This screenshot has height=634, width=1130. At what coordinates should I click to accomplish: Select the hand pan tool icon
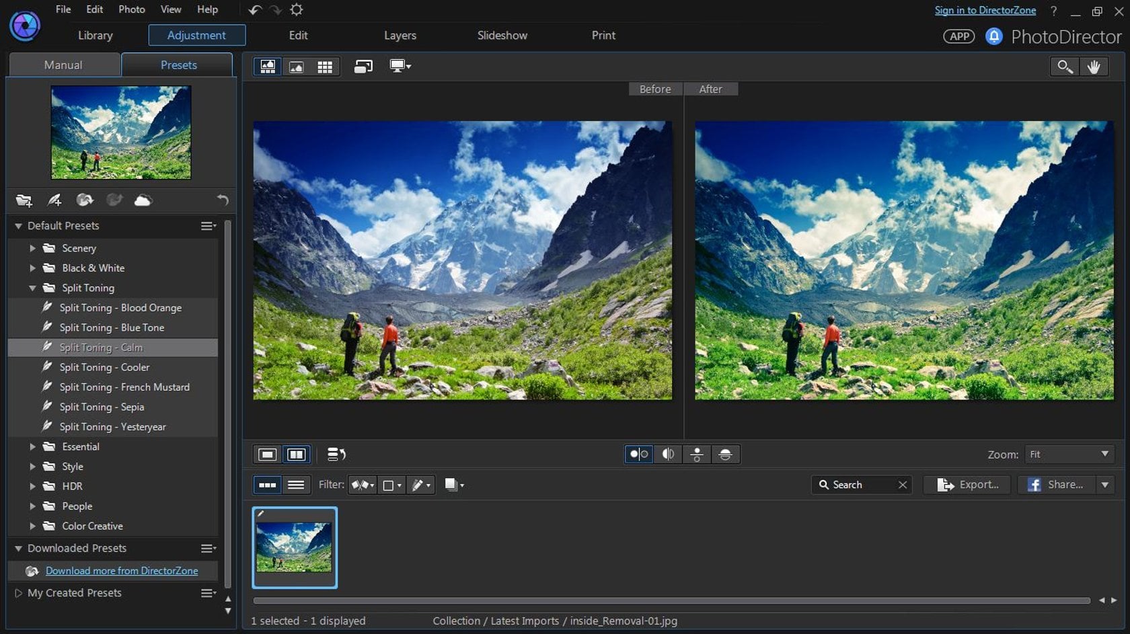pos(1094,67)
